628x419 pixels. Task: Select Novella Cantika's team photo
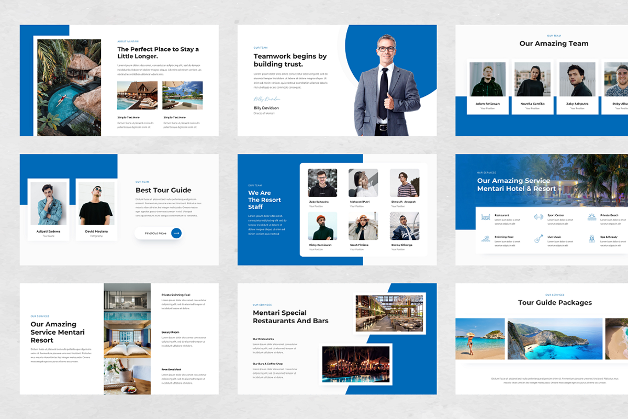coord(533,79)
